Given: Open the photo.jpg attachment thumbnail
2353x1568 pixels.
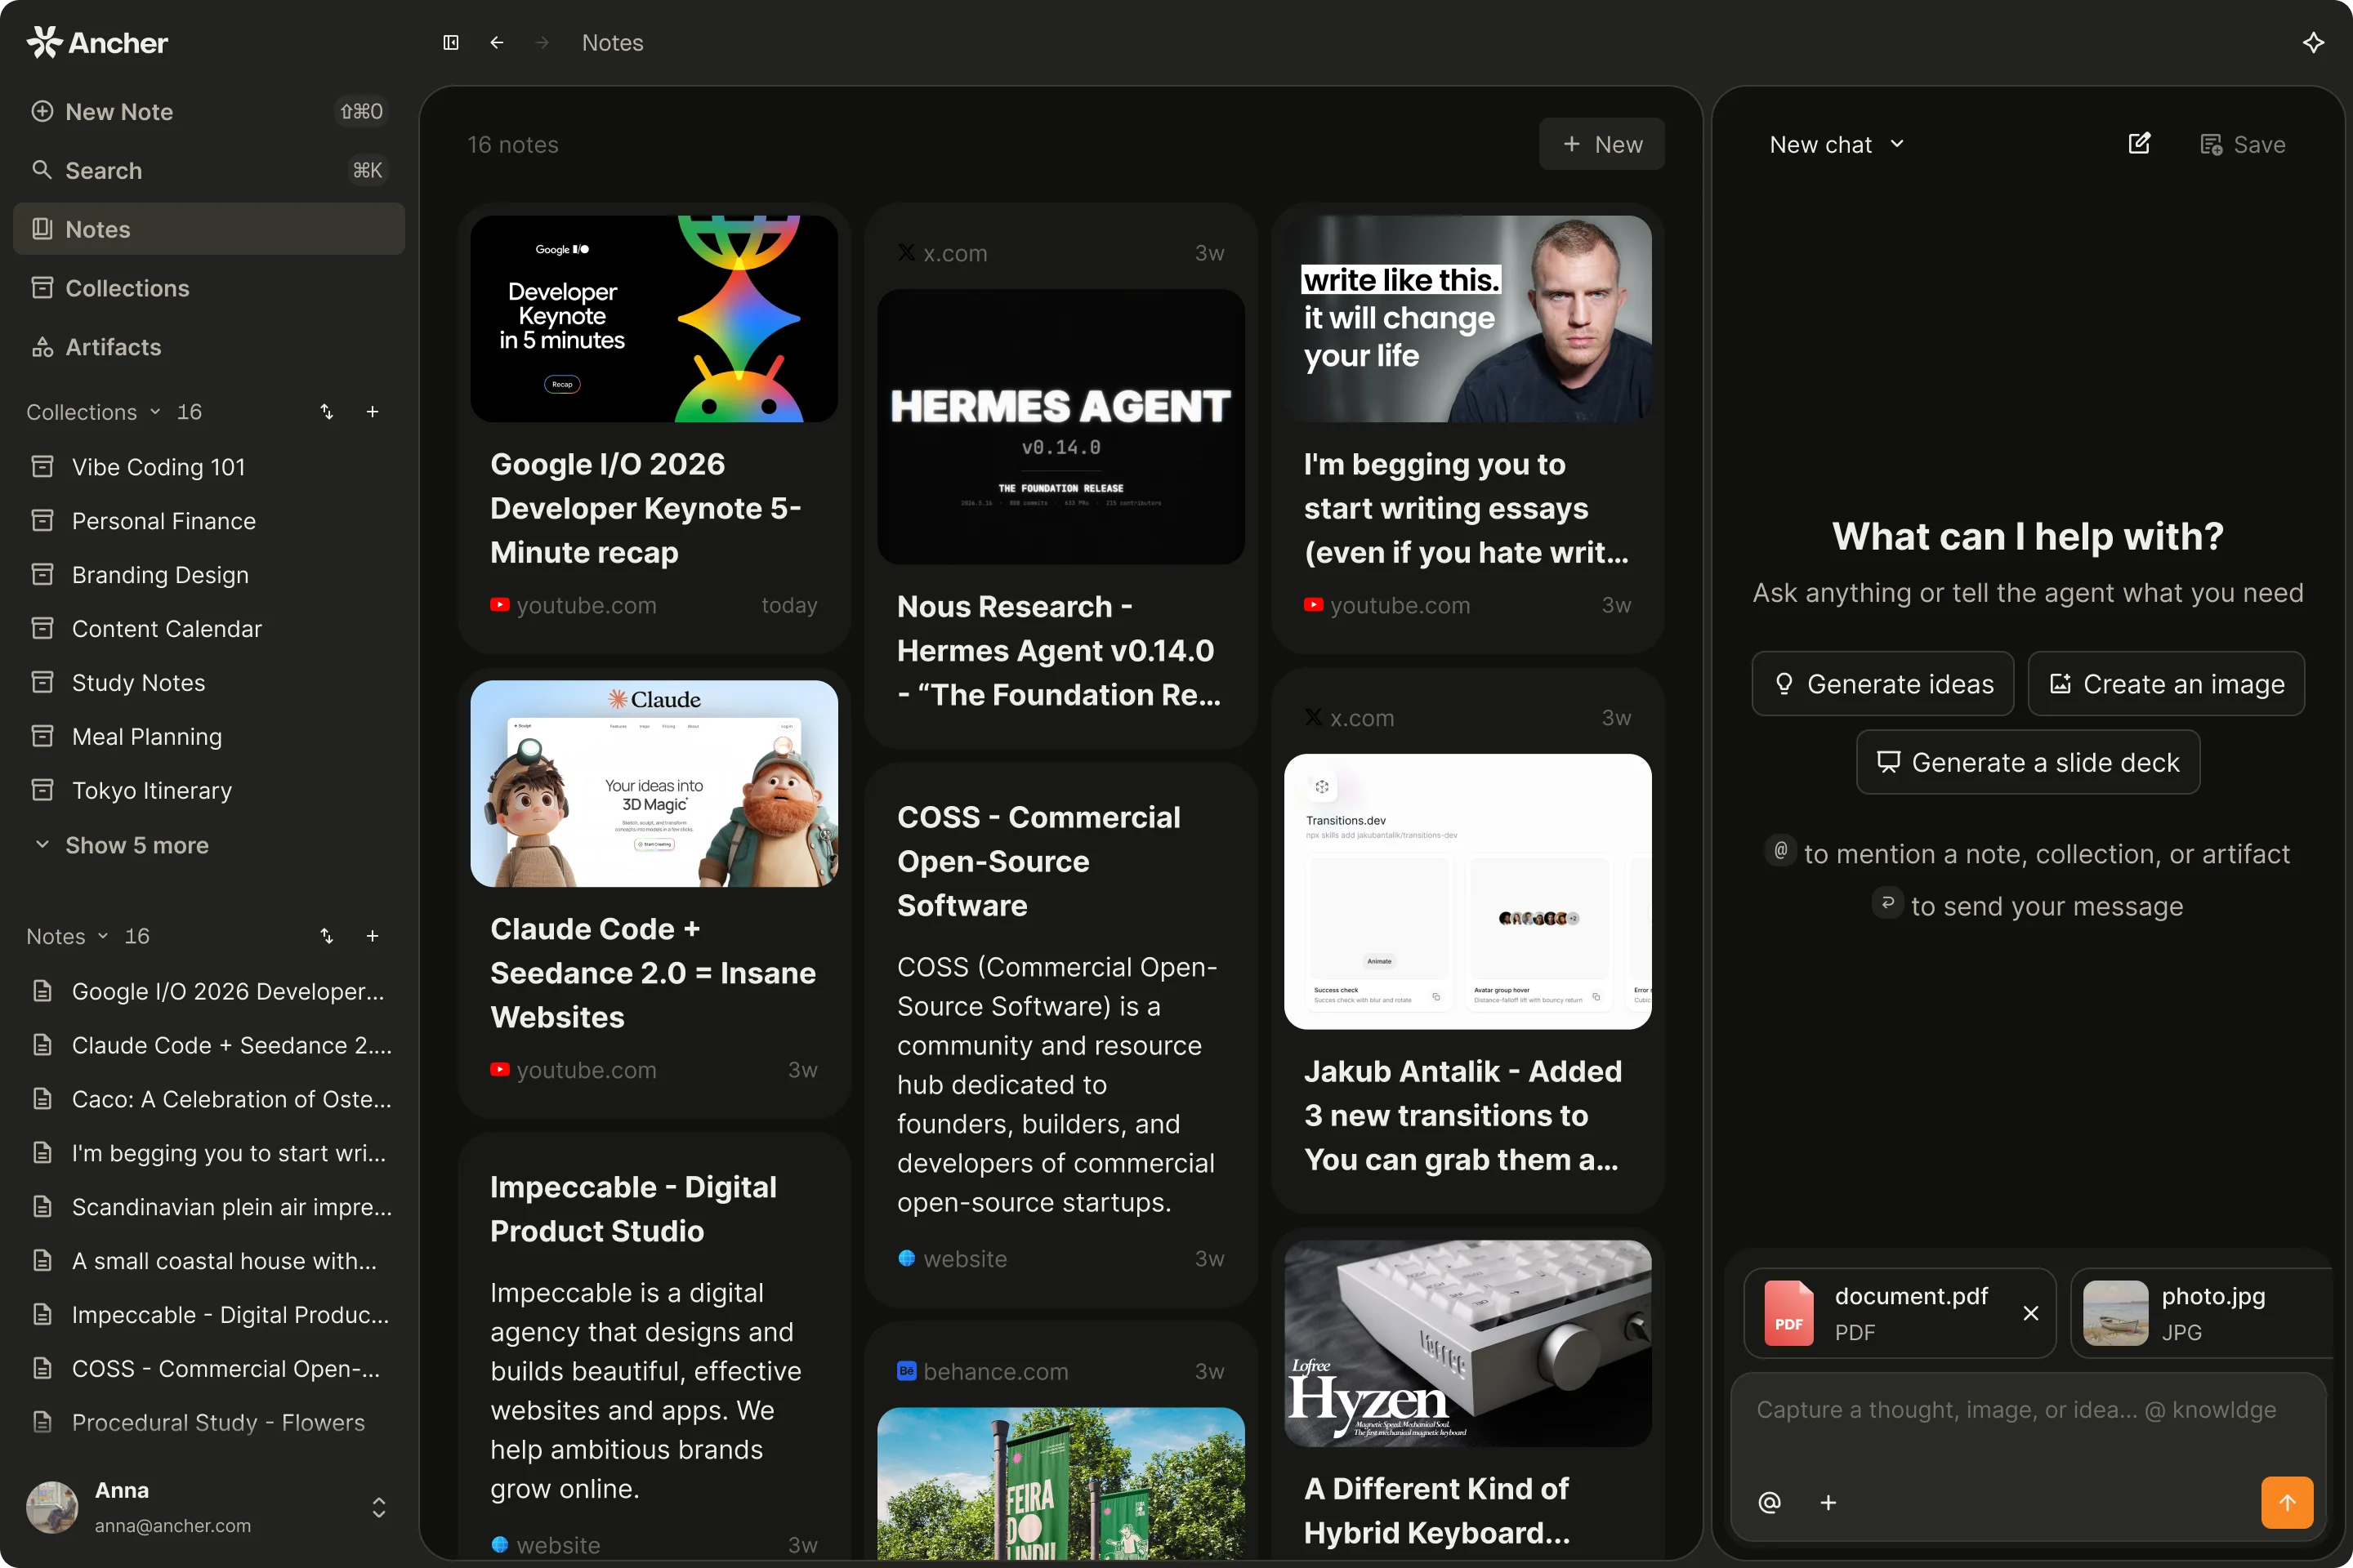Looking at the screenshot, I should 2116,1314.
